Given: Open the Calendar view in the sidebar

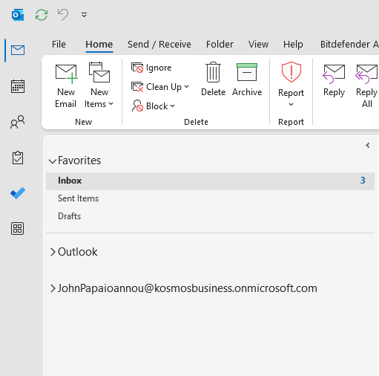Looking at the screenshot, I should tap(18, 86).
